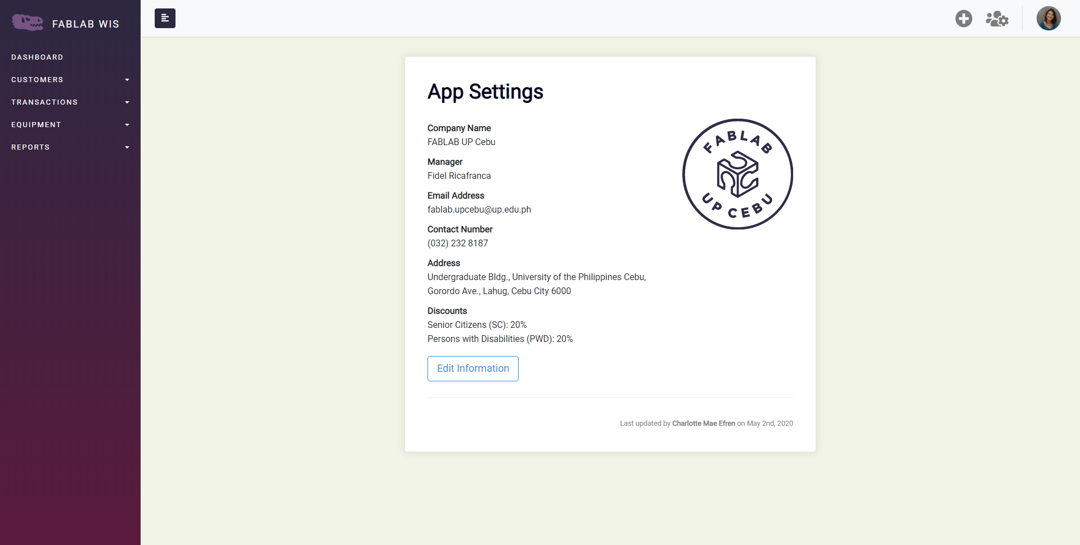Open the Reports menu item
Screen dimensions: 1080x545
pyautogui.click(x=70, y=147)
